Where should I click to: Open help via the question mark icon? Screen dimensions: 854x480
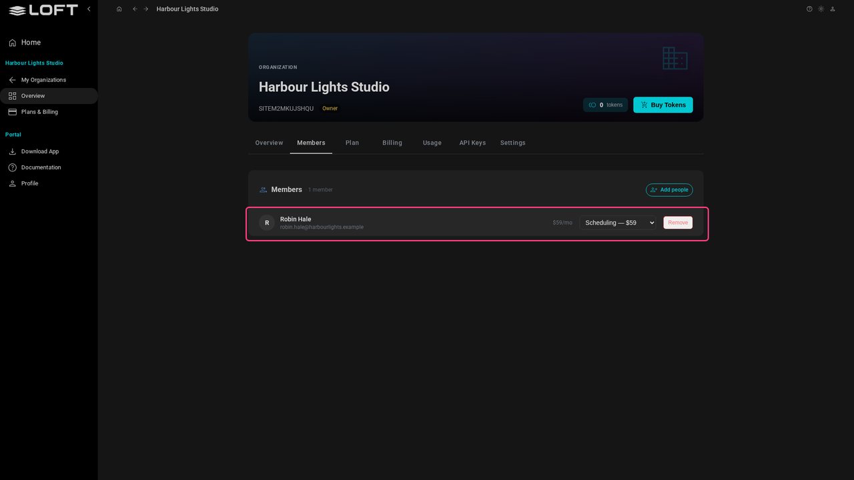click(x=809, y=9)
